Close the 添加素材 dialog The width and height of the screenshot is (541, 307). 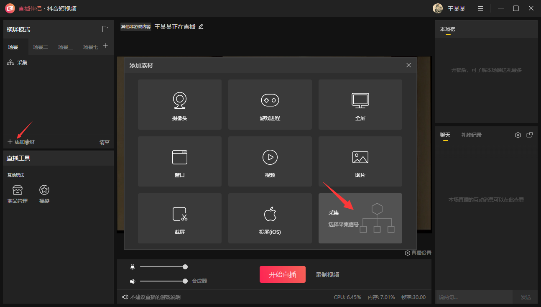pos(408,65)
